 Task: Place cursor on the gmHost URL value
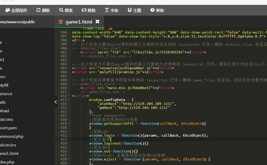click(x=143, y=108)
